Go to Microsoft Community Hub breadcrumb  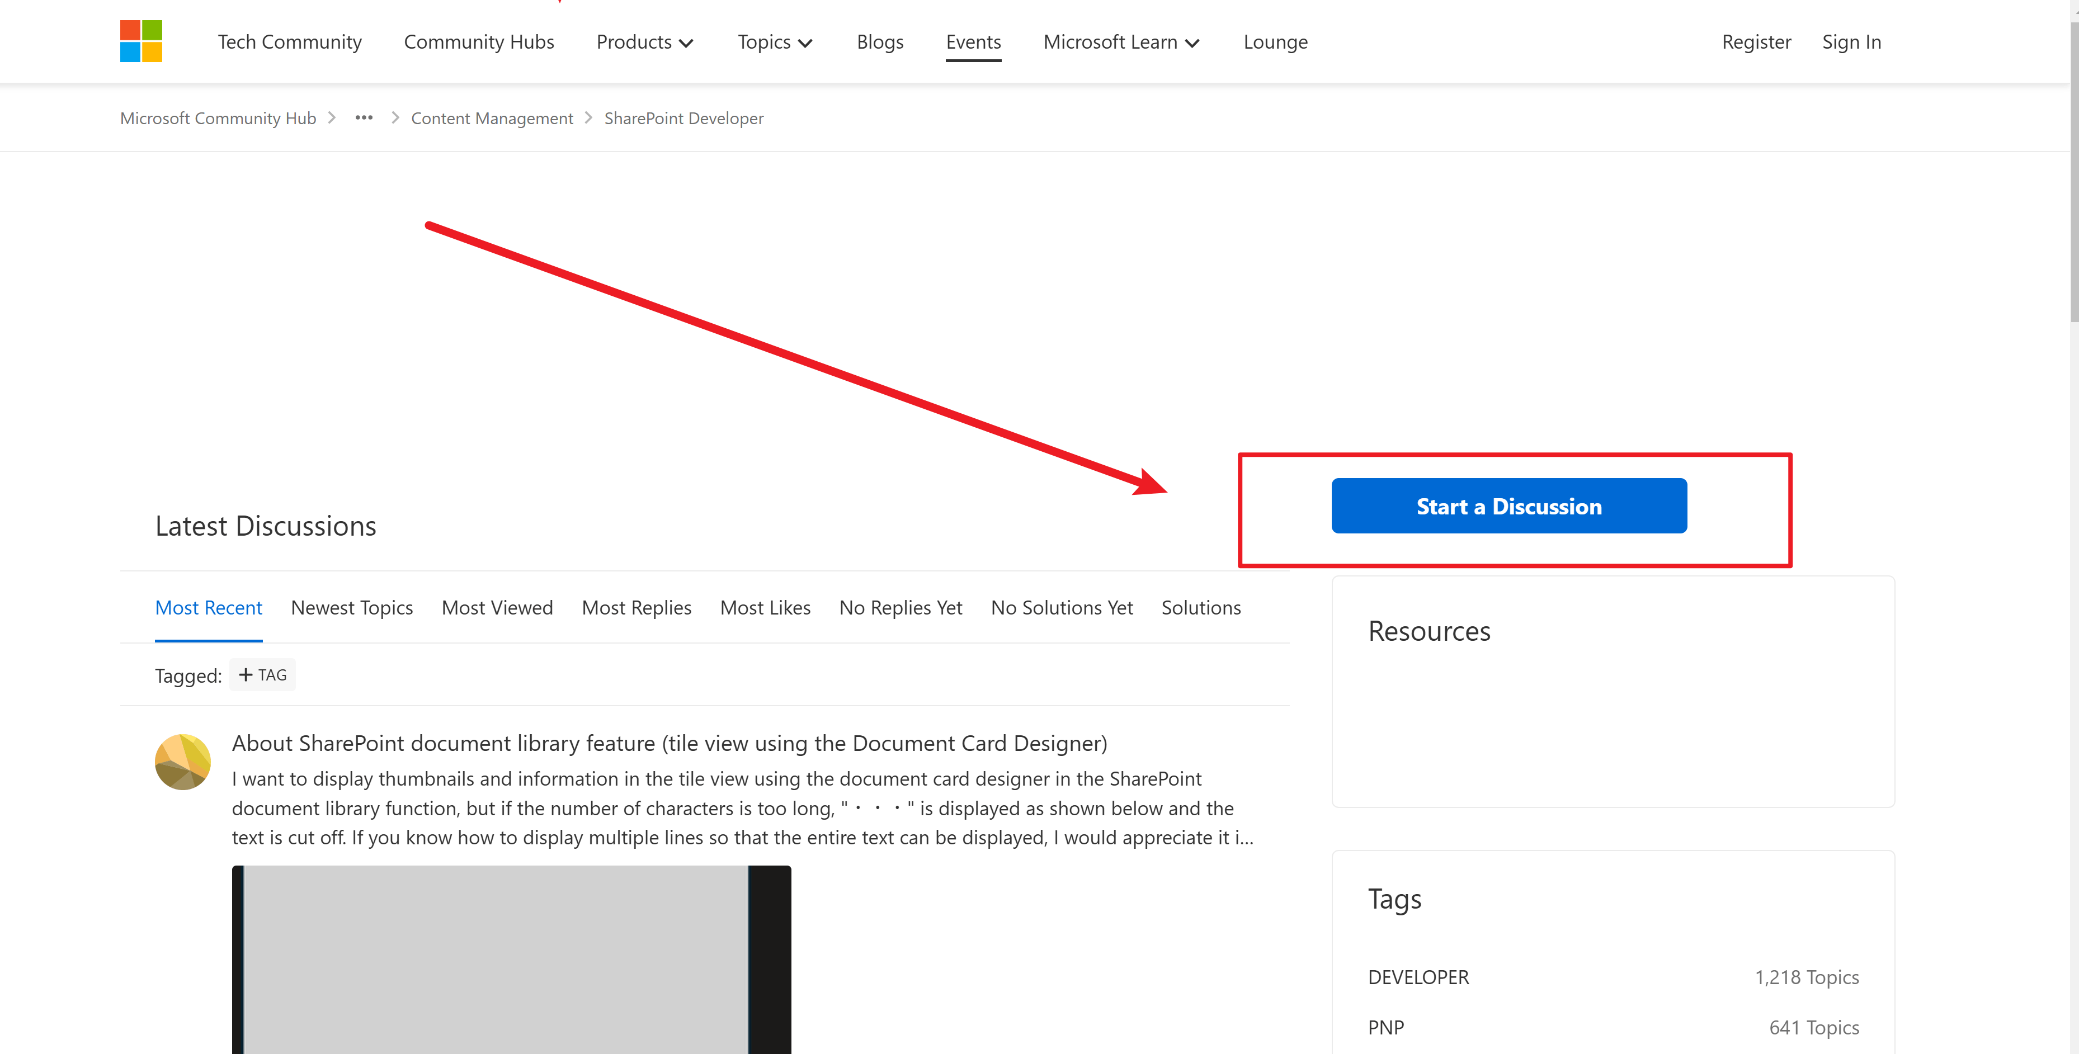[218, 119]
